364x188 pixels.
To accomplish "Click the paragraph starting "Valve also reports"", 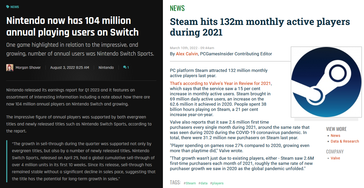I will (240, 130).
